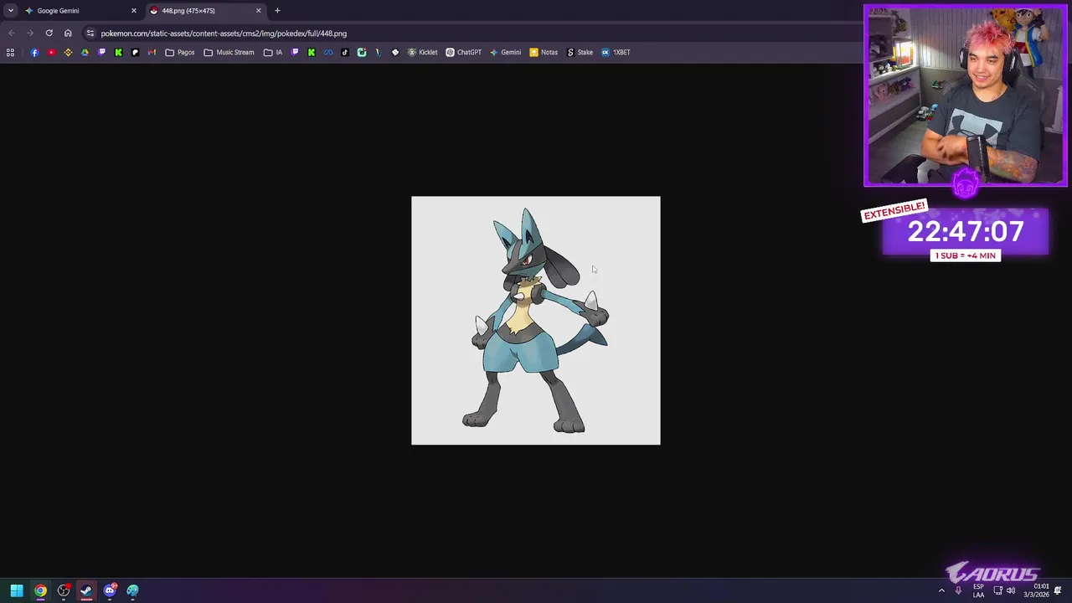
Task: Open Discord from the taskbar
Action: (x=110, y=590)
